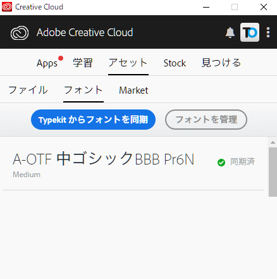277x279 pixels.
Task: Select the アセット tab
Action: coord(128,63)
